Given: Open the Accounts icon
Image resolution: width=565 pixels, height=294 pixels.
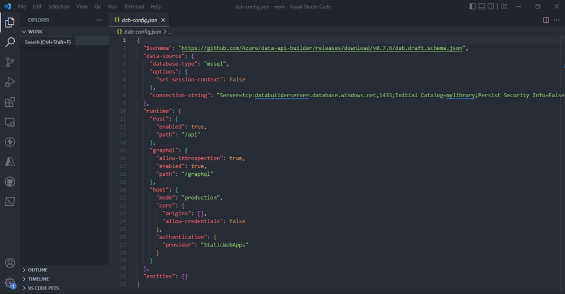Looking at the screenshot, I should click(10, 263).
